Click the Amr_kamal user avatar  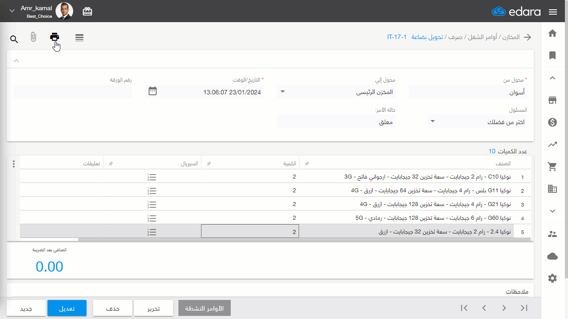[64, 12]
